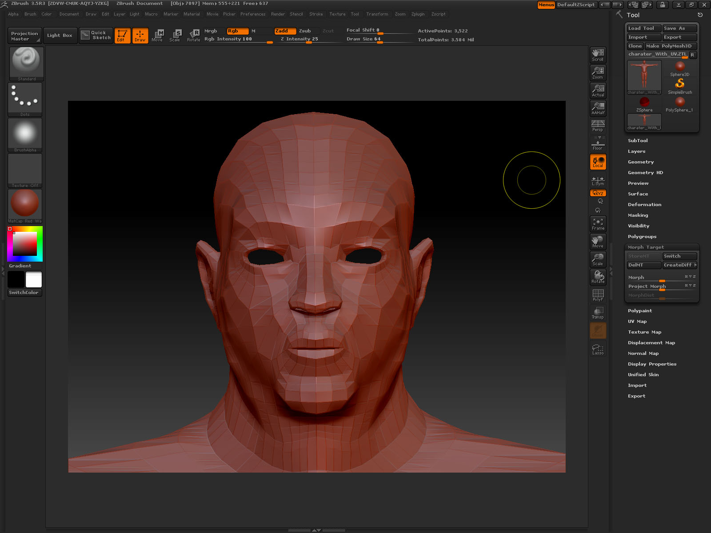Open the Render menu
Viewport: 711px width, 533px height.
pos(278,14)
